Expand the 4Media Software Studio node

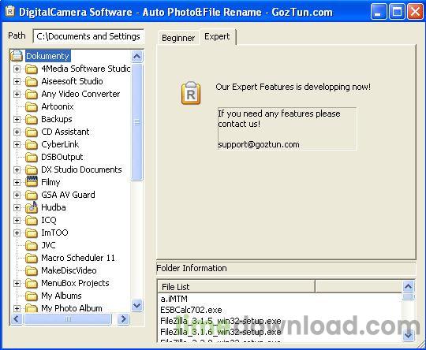pos(17,69)
